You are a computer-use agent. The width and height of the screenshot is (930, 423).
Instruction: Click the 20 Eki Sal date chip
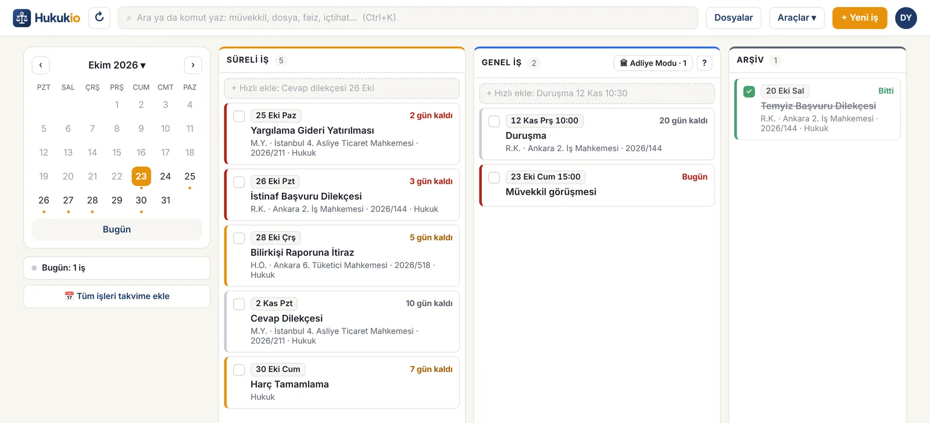pos(785,91)
